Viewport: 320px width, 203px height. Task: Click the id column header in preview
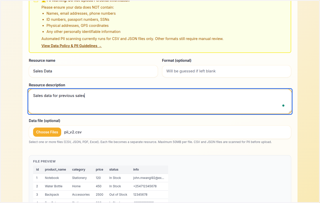[x=38, y=170]
